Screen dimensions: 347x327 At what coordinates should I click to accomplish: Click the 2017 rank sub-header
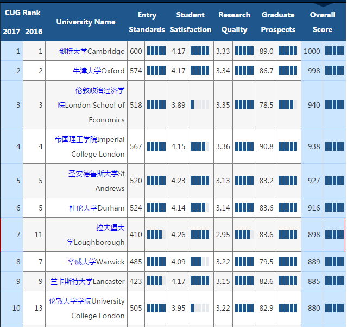coord(11,32)
